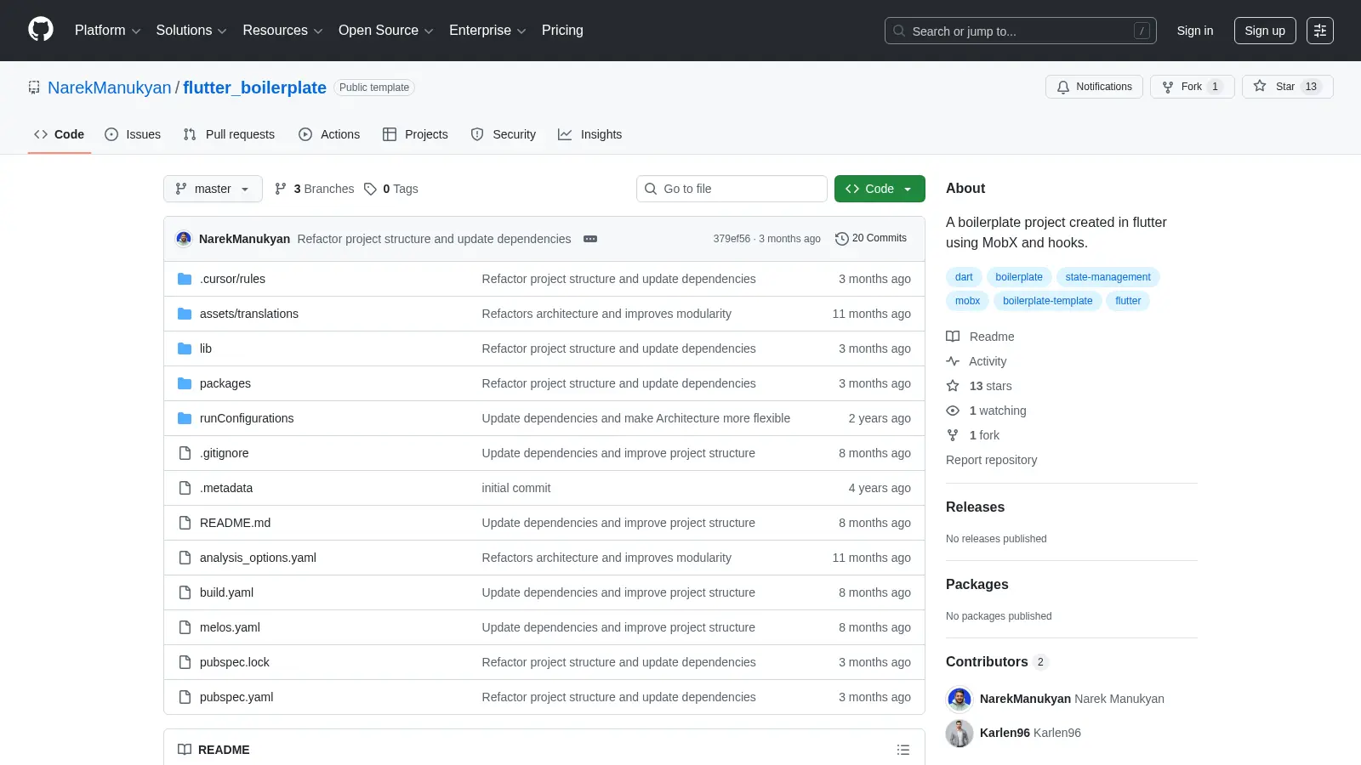Click the lib folder icon
1361x765 pixels.
(185, 348)
